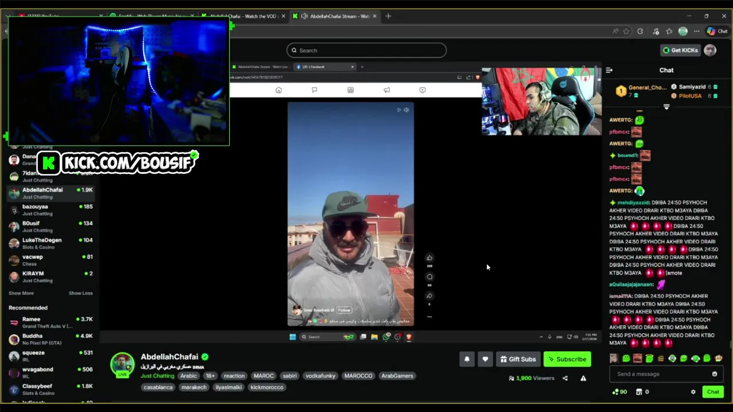
Task: Open vacwep Chess channel in sidebar
Action: click(x=50, y=260)
